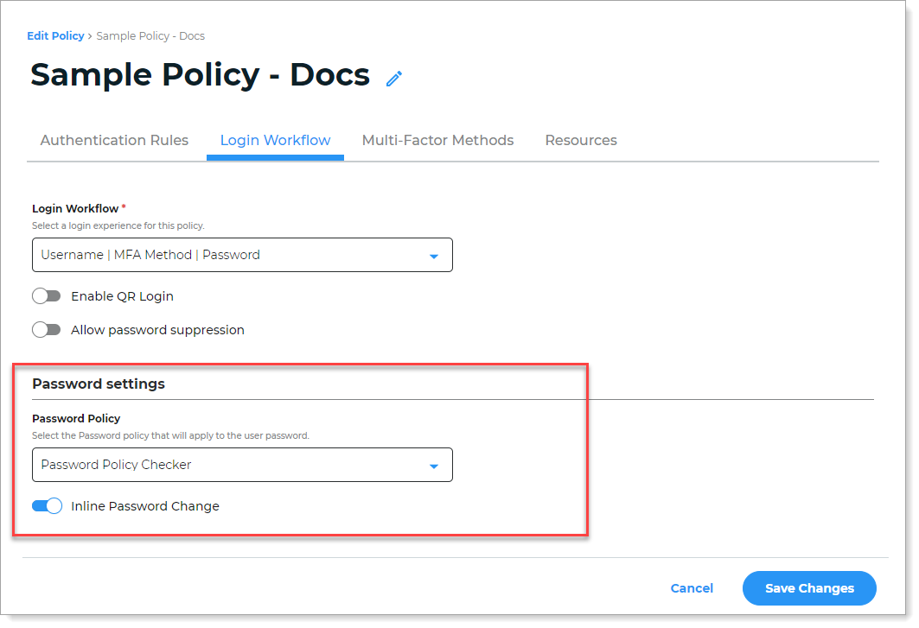Turn on Allow password suppression switch
Screen dimensions: 919x628
click(x=47, y=330)
